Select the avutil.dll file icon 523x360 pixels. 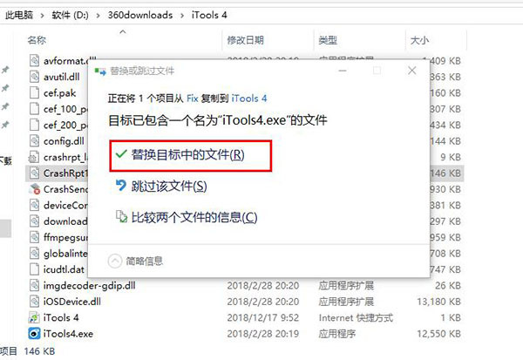tap(34, 77)
